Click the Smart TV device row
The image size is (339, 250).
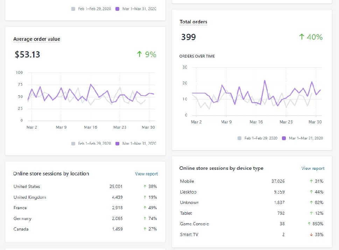click(x=252, y=234)
